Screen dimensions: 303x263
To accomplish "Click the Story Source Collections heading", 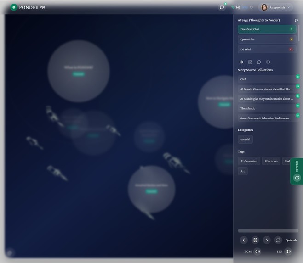I will click(x=255, y=70).
